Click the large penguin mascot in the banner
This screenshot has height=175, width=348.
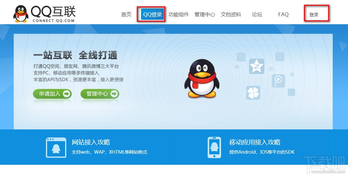pos(202,78)
